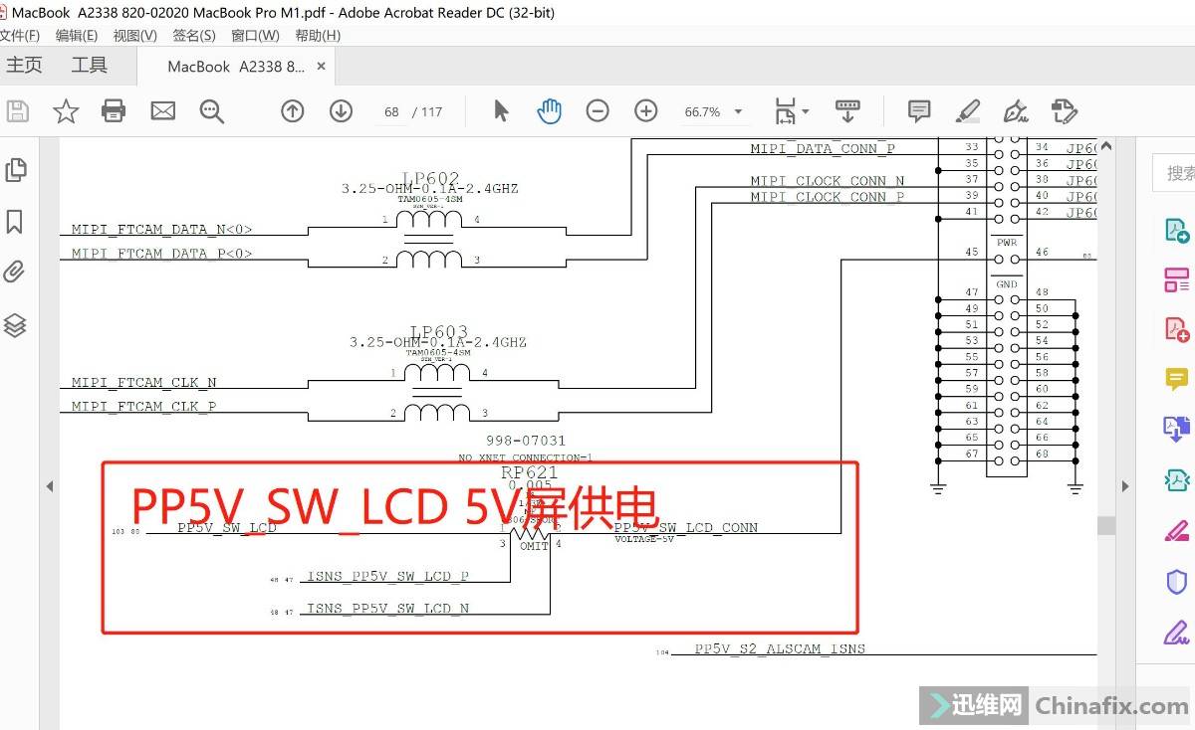The height and width of the screenshot is (730, 1195).
Task: Click the Save file icon
Action: coord(17,111)
